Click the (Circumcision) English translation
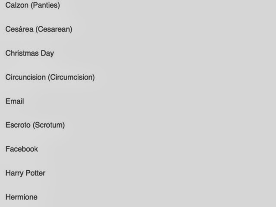 71,77
